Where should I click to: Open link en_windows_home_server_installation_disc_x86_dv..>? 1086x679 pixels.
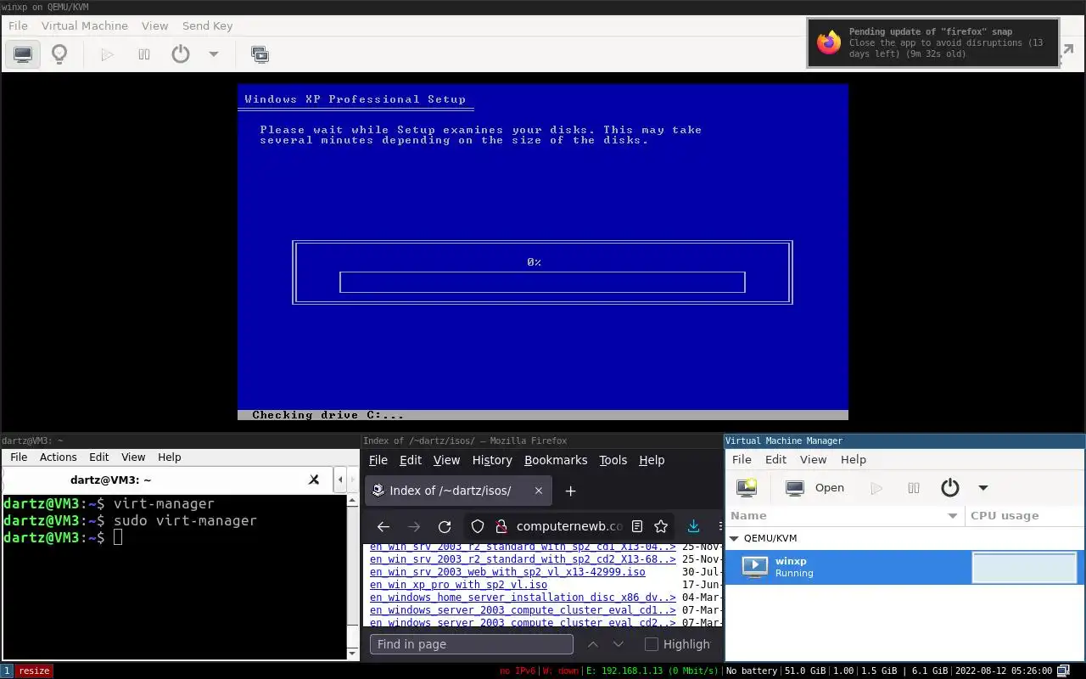click(x=523, y=598)
